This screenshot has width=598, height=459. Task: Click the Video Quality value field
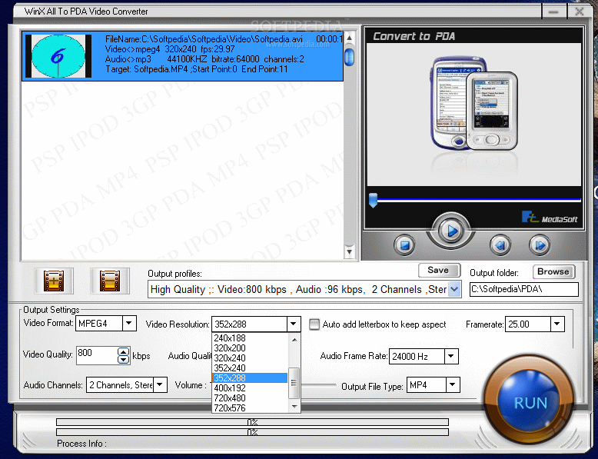97,355
